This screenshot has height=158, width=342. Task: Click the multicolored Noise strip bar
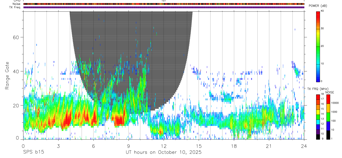click(164, 4)
